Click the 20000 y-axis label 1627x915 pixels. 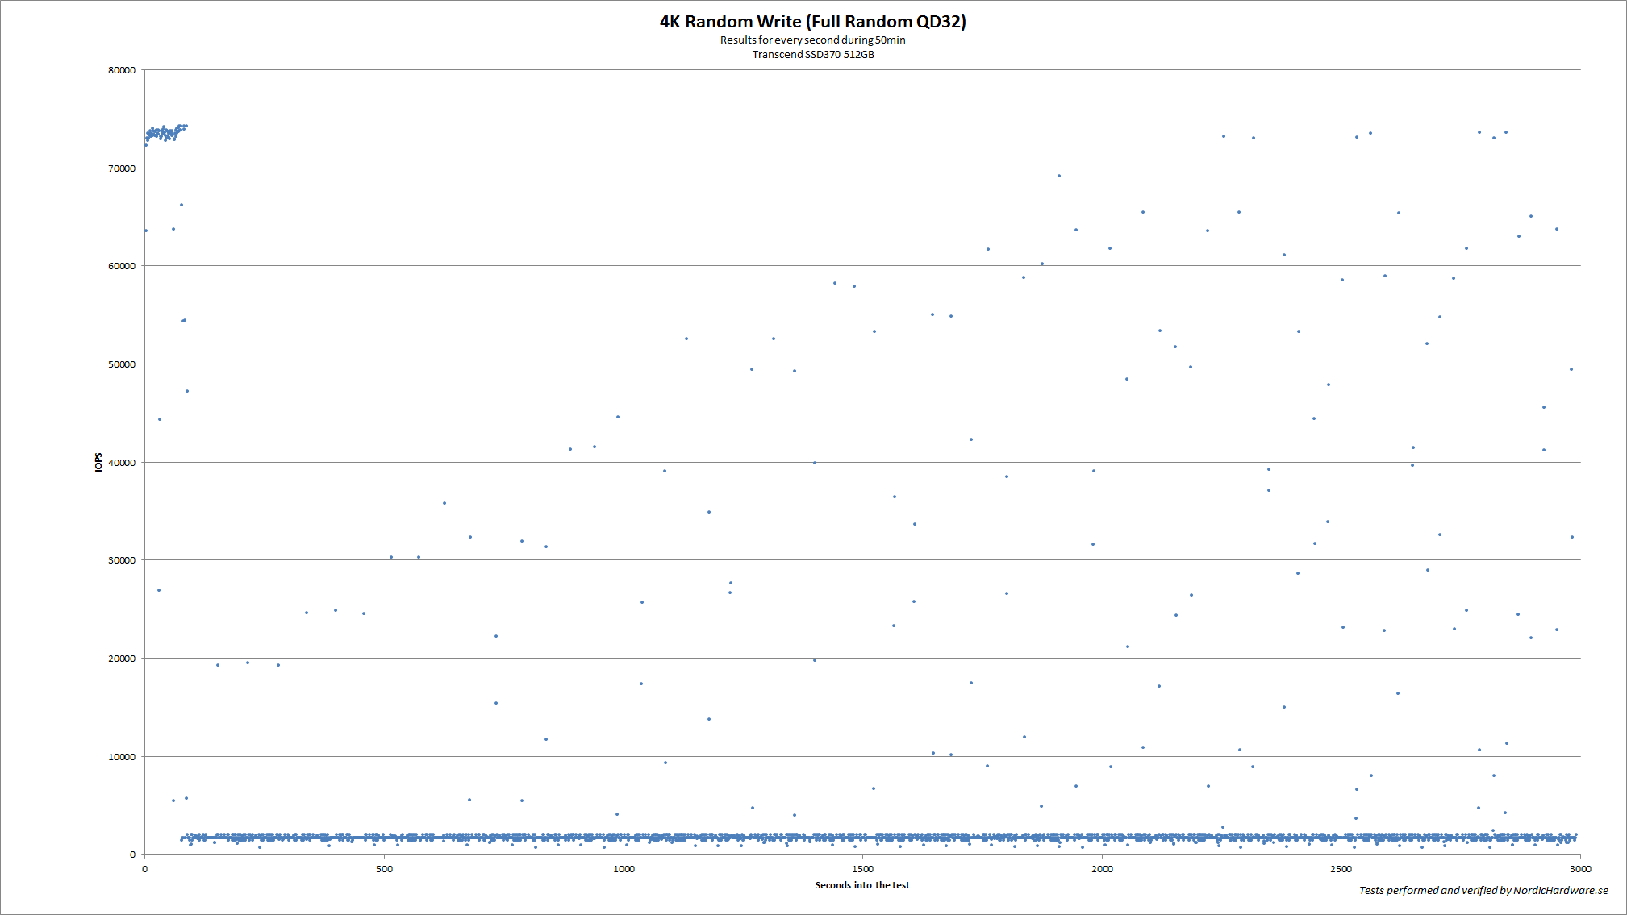[122, 659]
